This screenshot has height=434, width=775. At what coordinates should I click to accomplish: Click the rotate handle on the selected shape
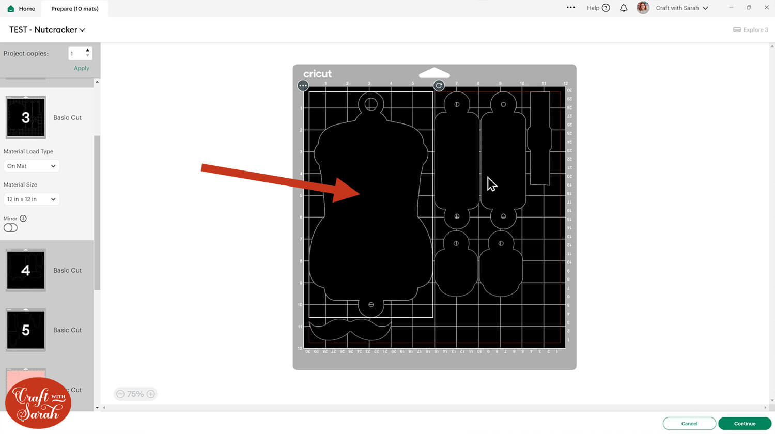pyautogui.click(x=439, y=86)
